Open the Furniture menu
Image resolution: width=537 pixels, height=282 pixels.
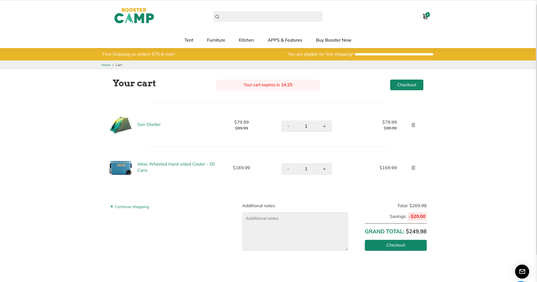(x=216, y=40)
